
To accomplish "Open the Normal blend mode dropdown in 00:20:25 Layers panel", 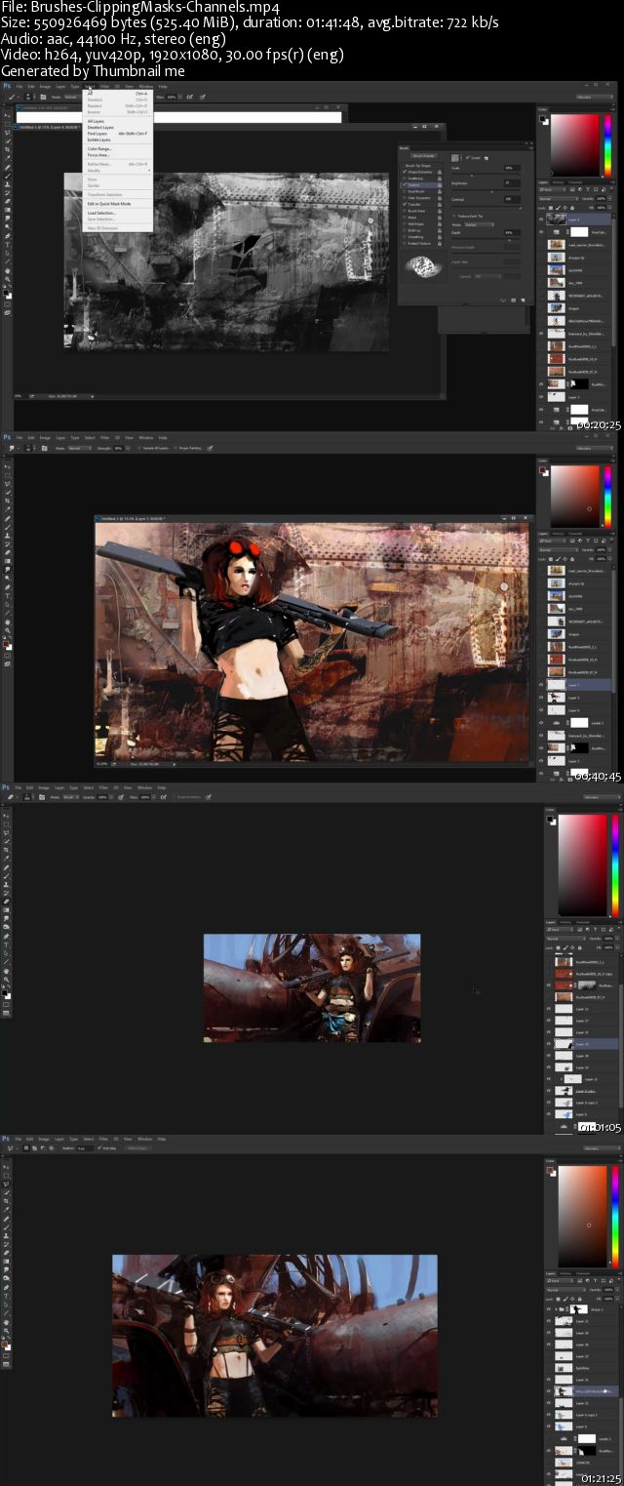I will coord(559,199).
